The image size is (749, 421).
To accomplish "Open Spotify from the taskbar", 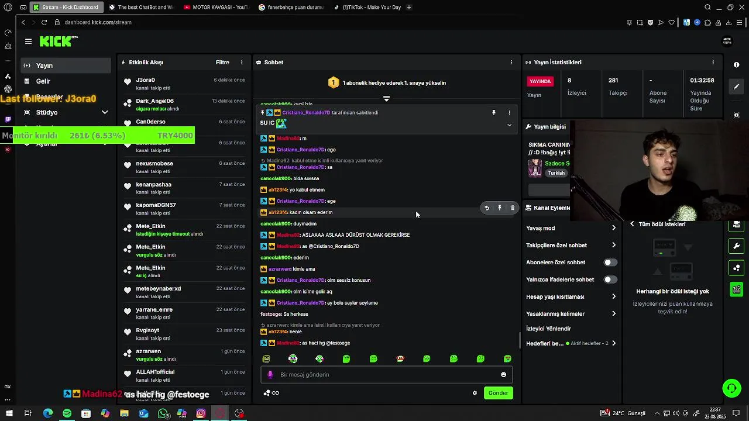I will (67, 413).
